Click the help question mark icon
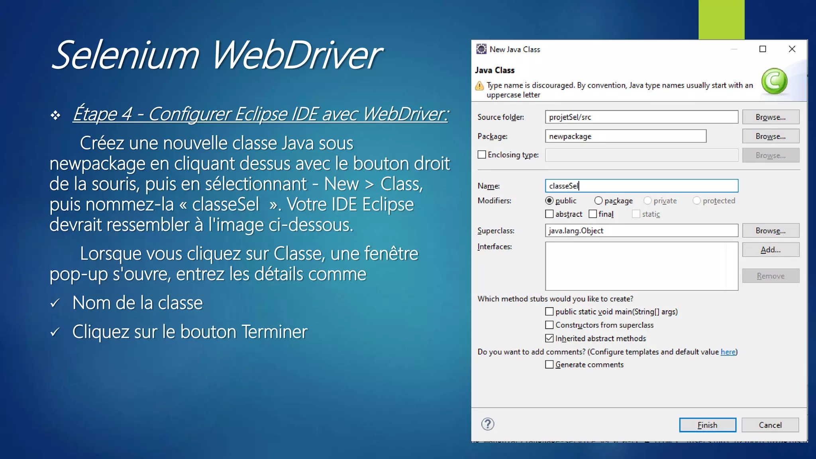 [488, 424]
